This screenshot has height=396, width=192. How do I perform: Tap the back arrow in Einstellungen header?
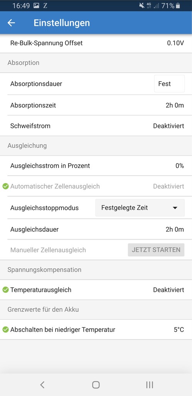pyautogui.click(x=11, y=23)
